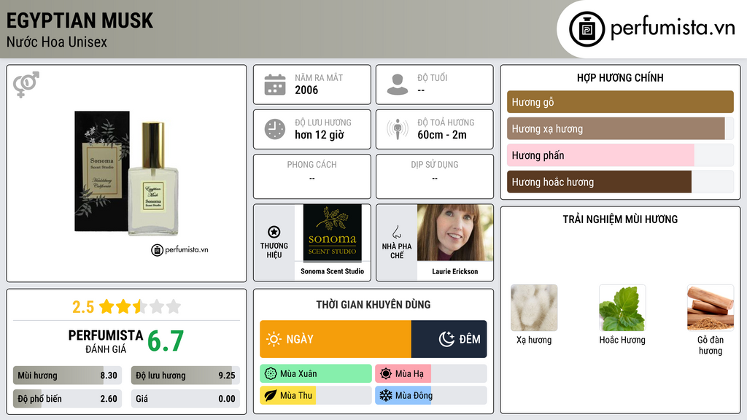This screenshot has height=420, width=747.
Task: Open the Egyptian Musk bottle product image
Action: coord(126,174)
